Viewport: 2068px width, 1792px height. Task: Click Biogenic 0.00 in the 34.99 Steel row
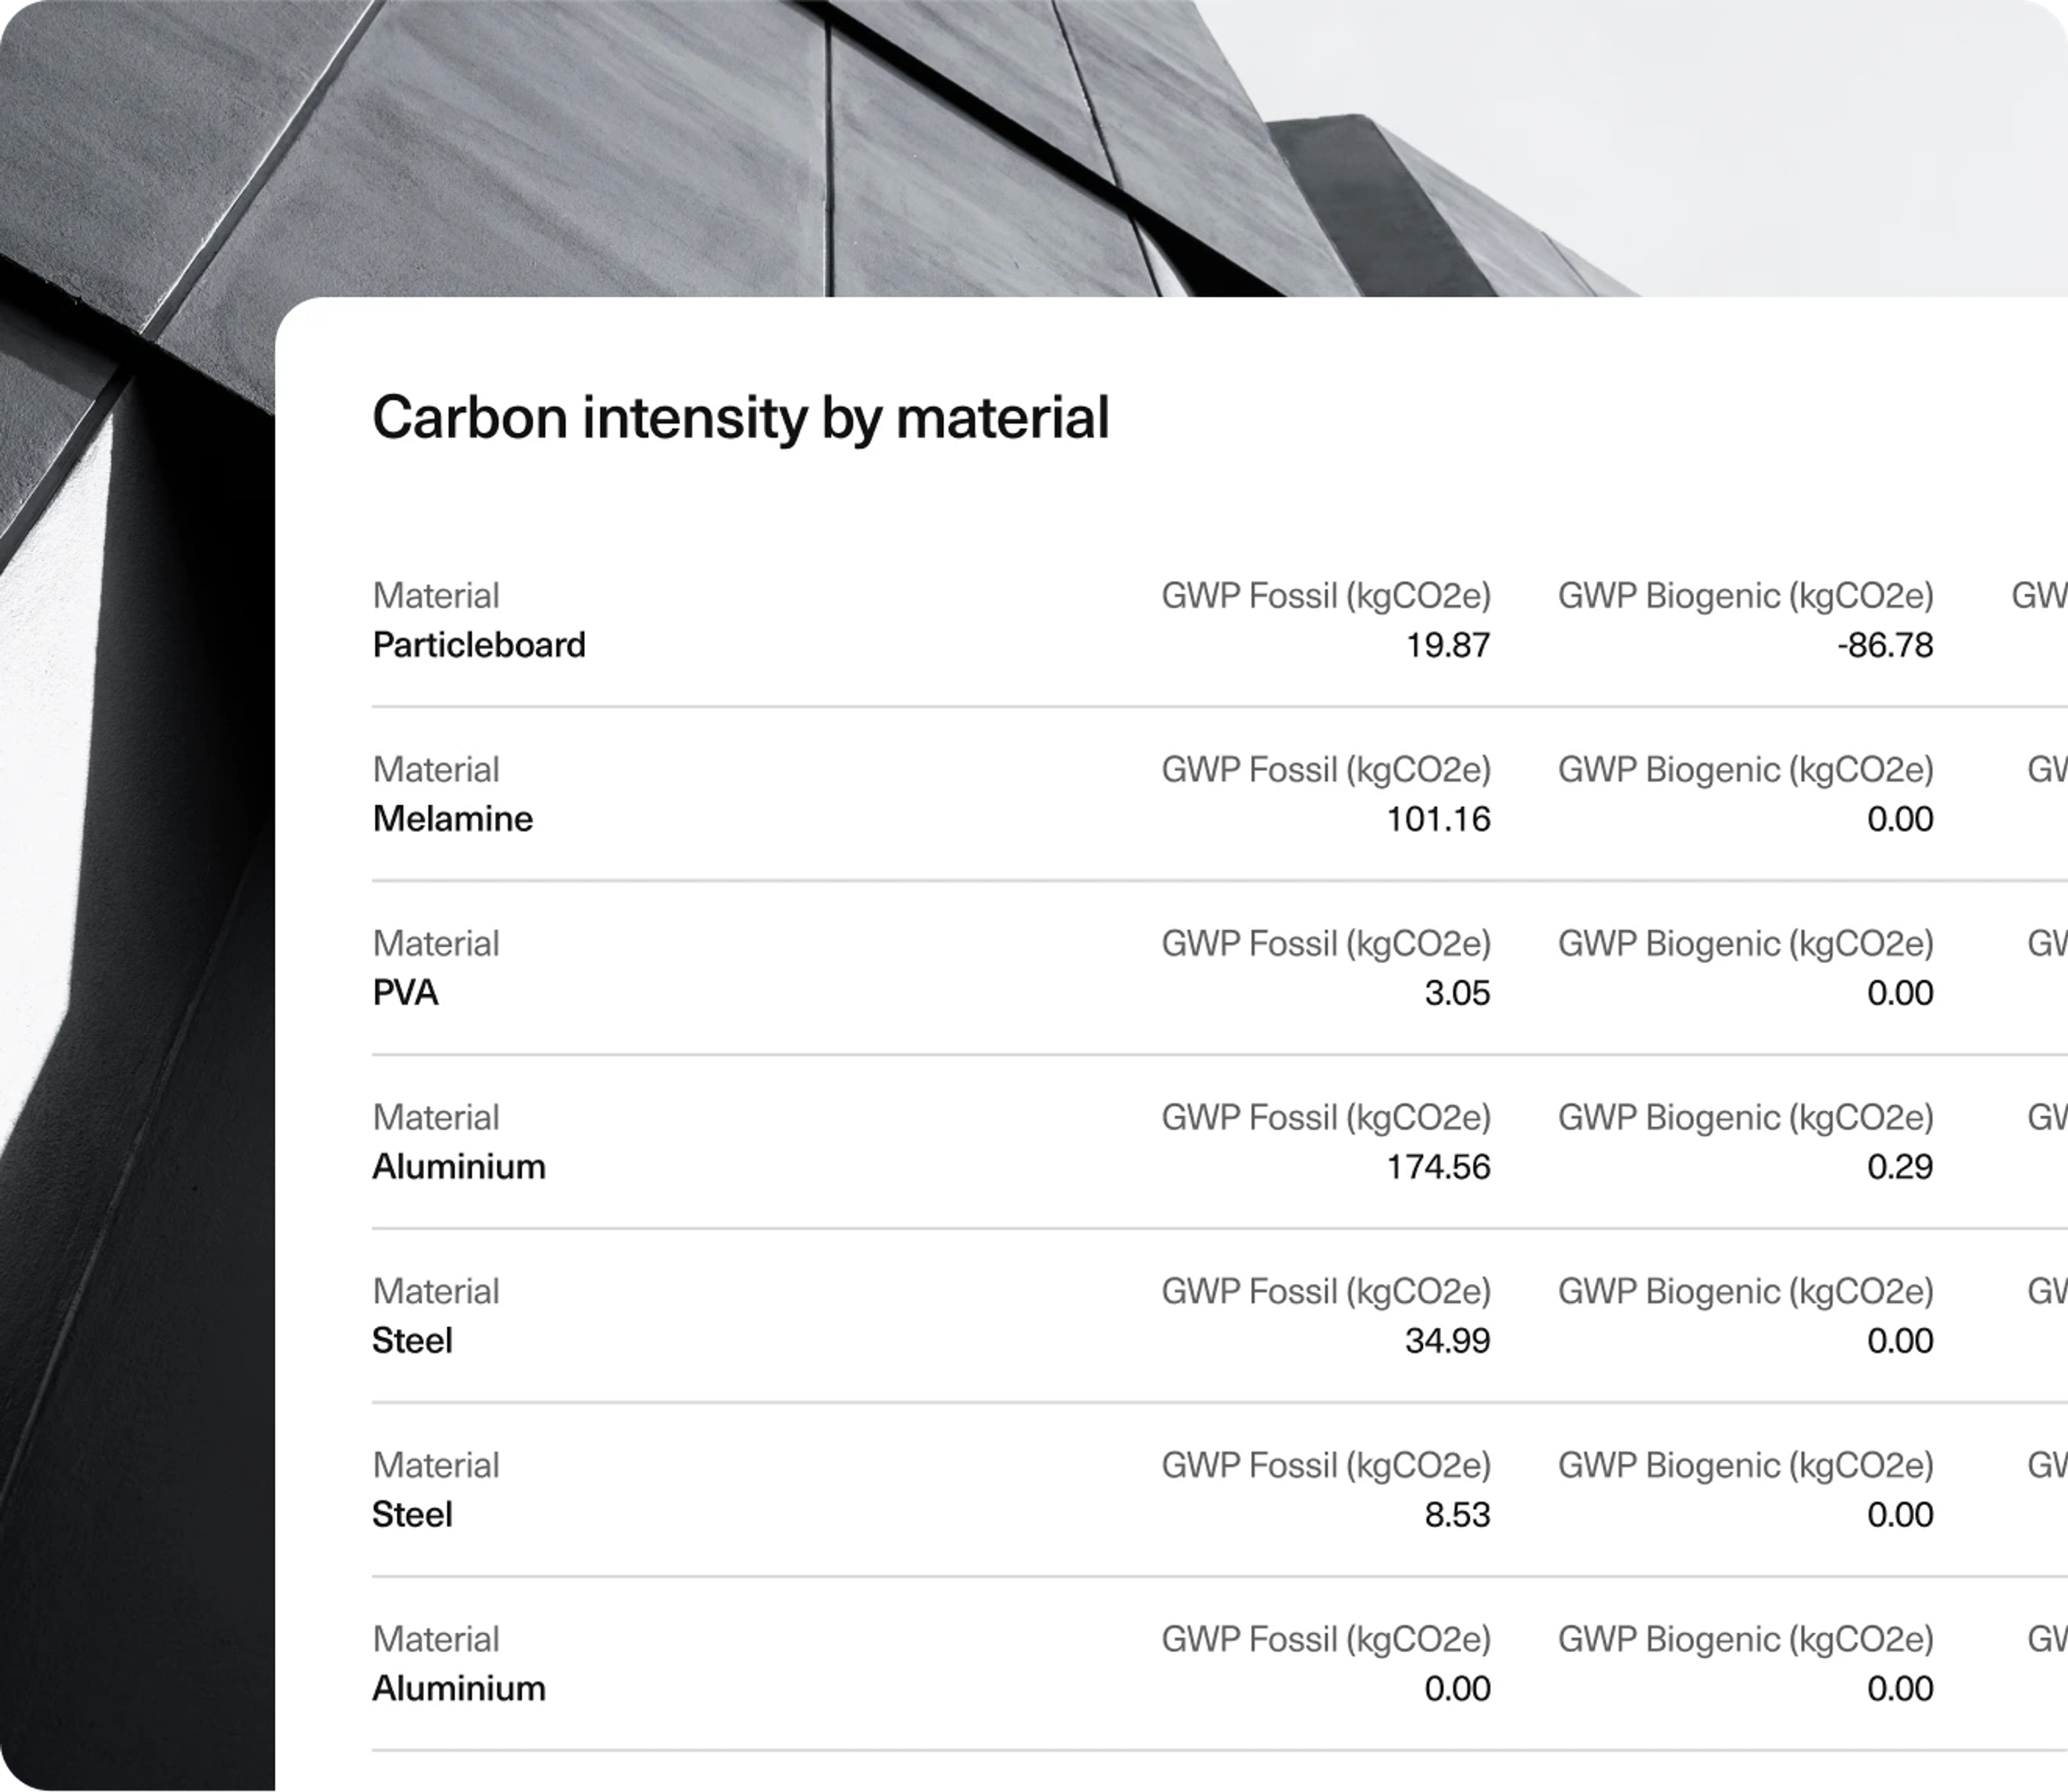pos(1900,1341)
